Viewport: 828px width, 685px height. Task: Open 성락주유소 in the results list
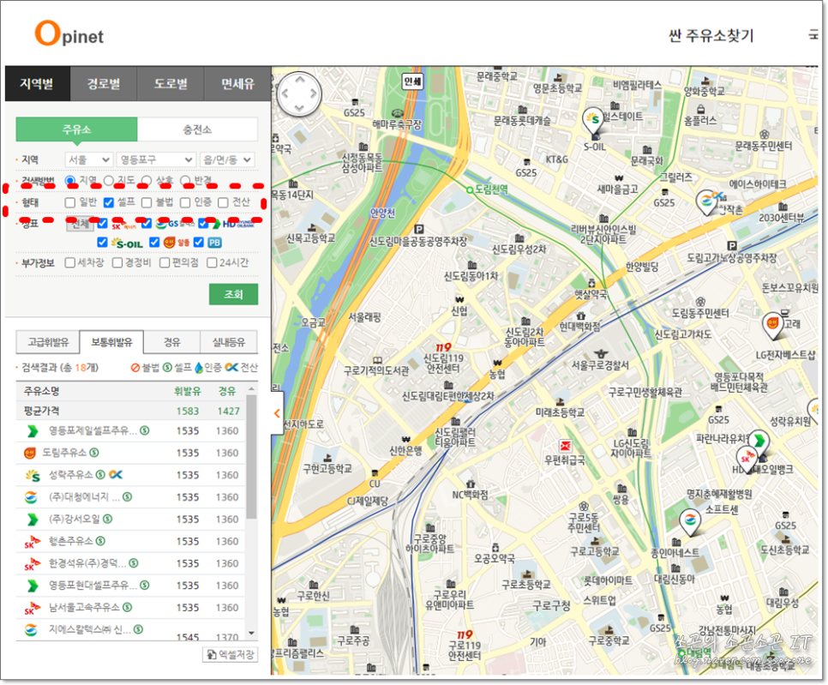click(71, 475)
